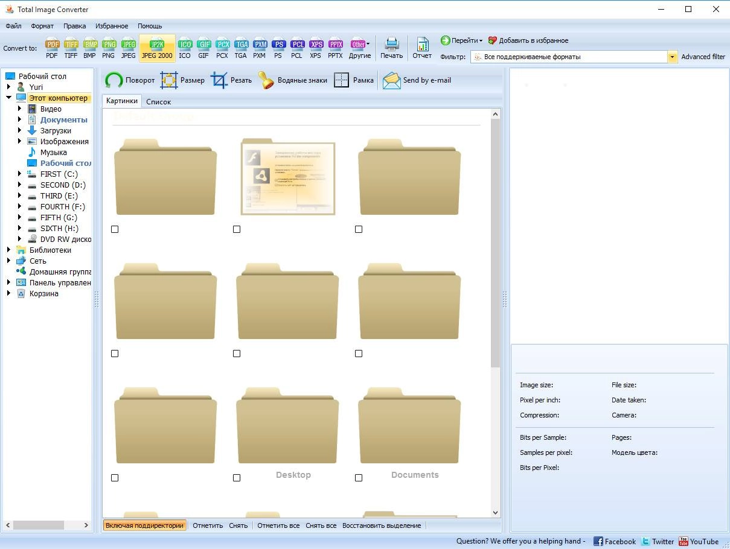
Task: Open the Facebook link
Action: point(615,541)
